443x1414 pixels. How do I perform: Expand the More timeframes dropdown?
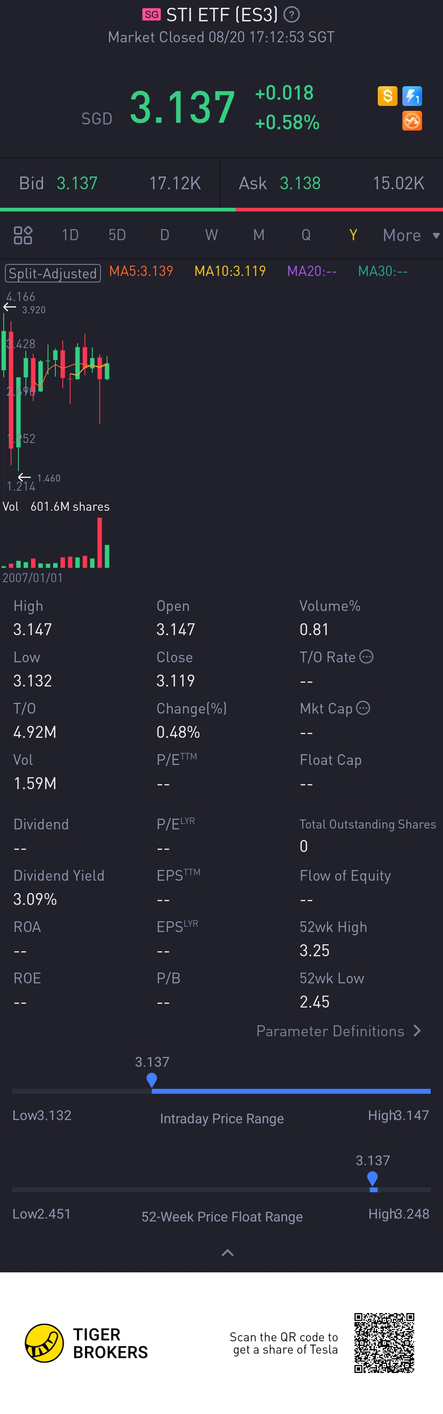[x=411, y=235]
